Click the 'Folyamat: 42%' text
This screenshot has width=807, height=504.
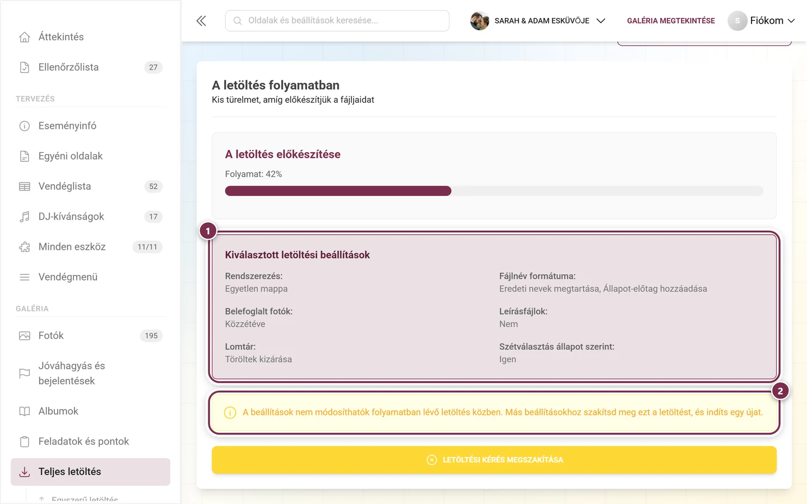click(x=254, y=174)
